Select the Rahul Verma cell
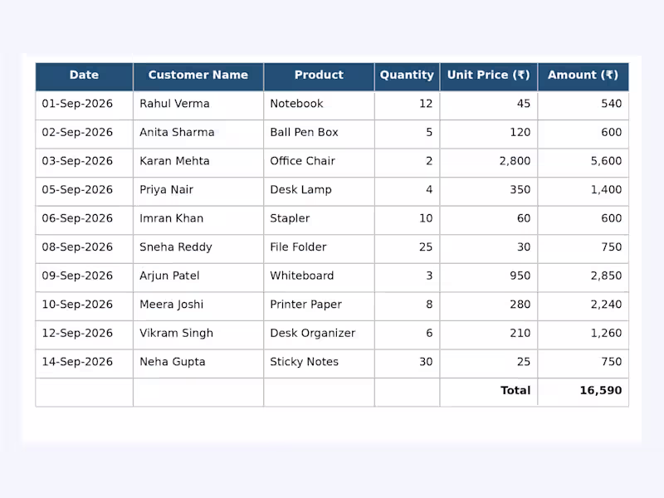Image resolution: width=664 pixels, height=498 pixels. [198, 105]
